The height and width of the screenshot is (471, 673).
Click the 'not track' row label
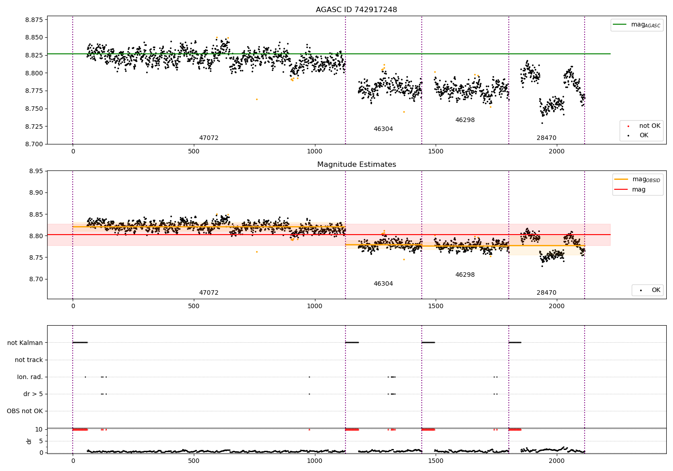[29, 360]
